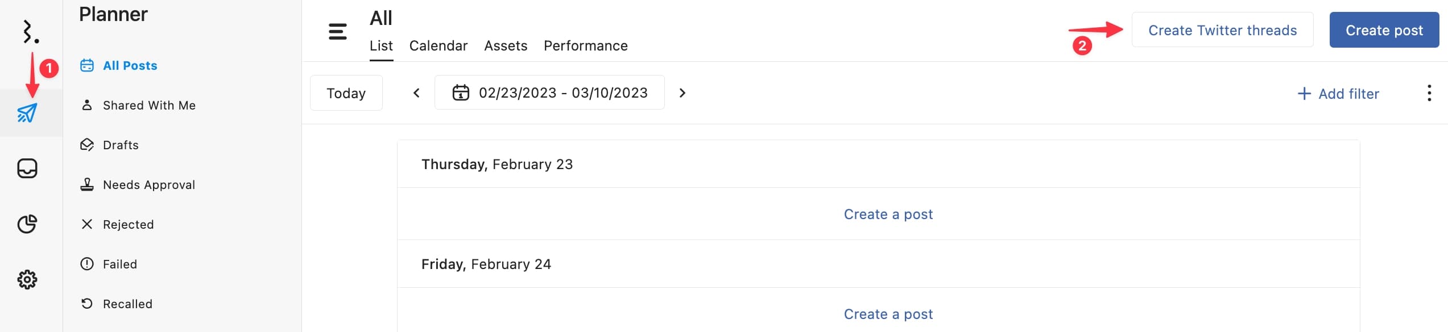Click Create a post under Thursday, February 23

888,214
